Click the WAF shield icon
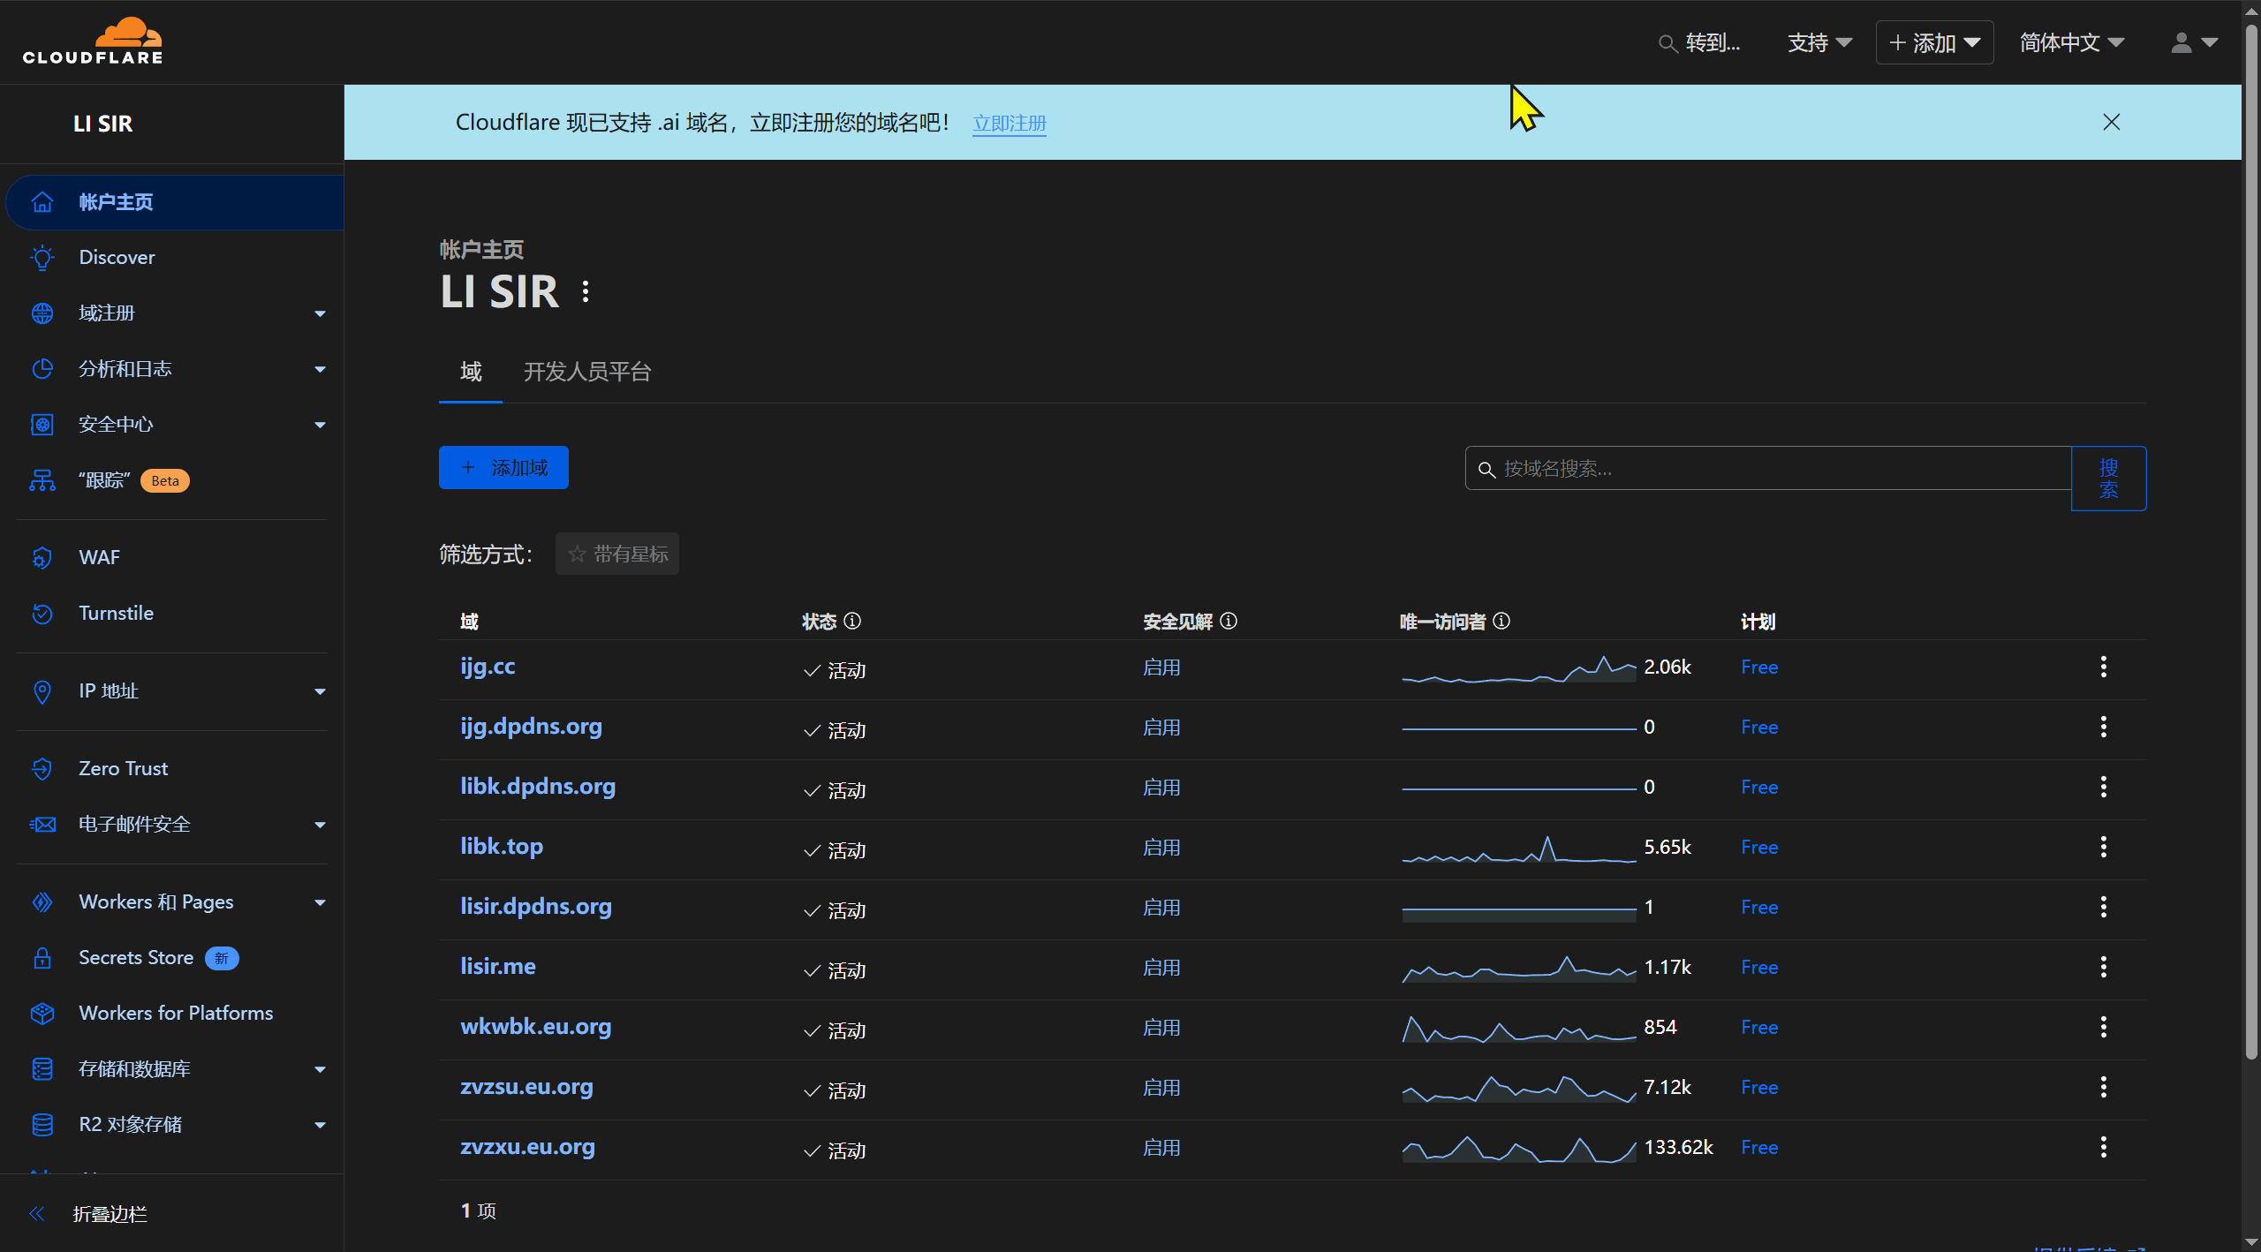The height and width of the screenshot is (1252, 2261). click(x=42, y=558)
